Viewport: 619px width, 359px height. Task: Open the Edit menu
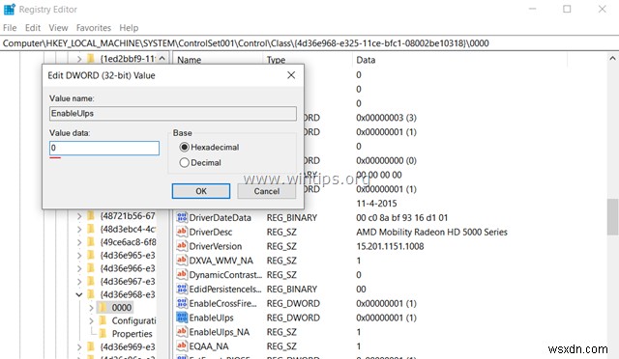tap(33, 28)
